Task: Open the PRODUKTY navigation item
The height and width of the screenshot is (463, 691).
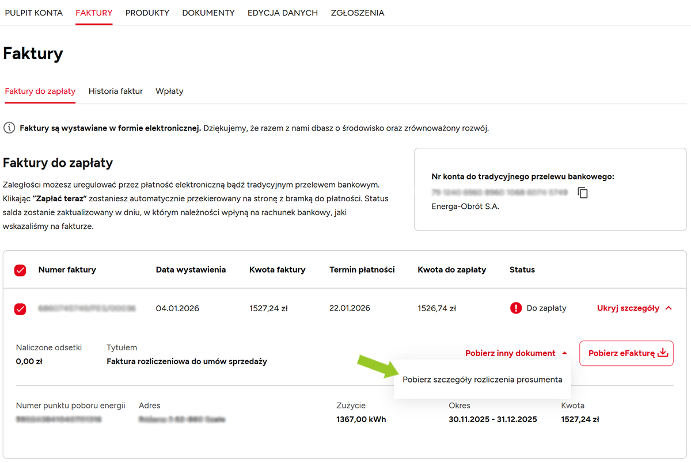Action: (147, 13)
